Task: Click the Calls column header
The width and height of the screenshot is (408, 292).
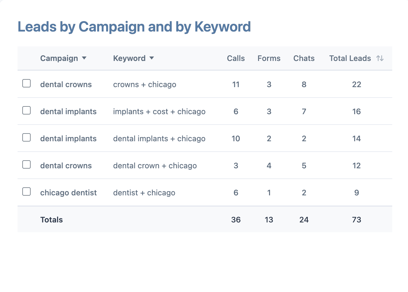Action: point(236,58)
